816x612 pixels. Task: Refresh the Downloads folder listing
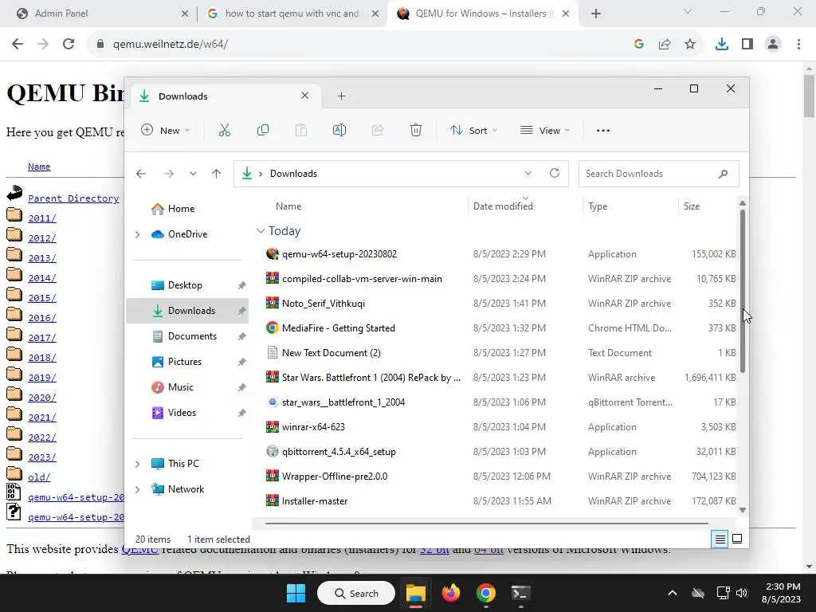click(555, 173)
